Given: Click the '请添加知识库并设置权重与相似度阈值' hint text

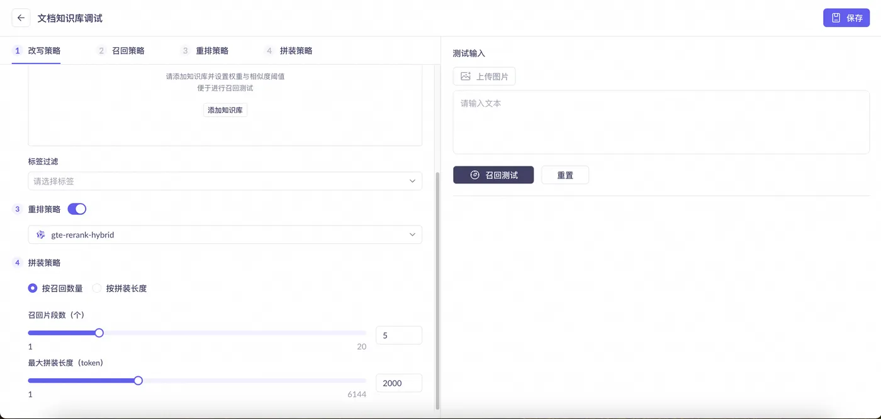Looking at the screenshot, I should (x=225, y=77).
